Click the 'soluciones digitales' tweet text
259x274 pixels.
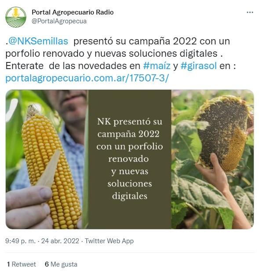pyautogui.click(x=173, y=54)
